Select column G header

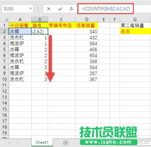click(x=135, y=19)
